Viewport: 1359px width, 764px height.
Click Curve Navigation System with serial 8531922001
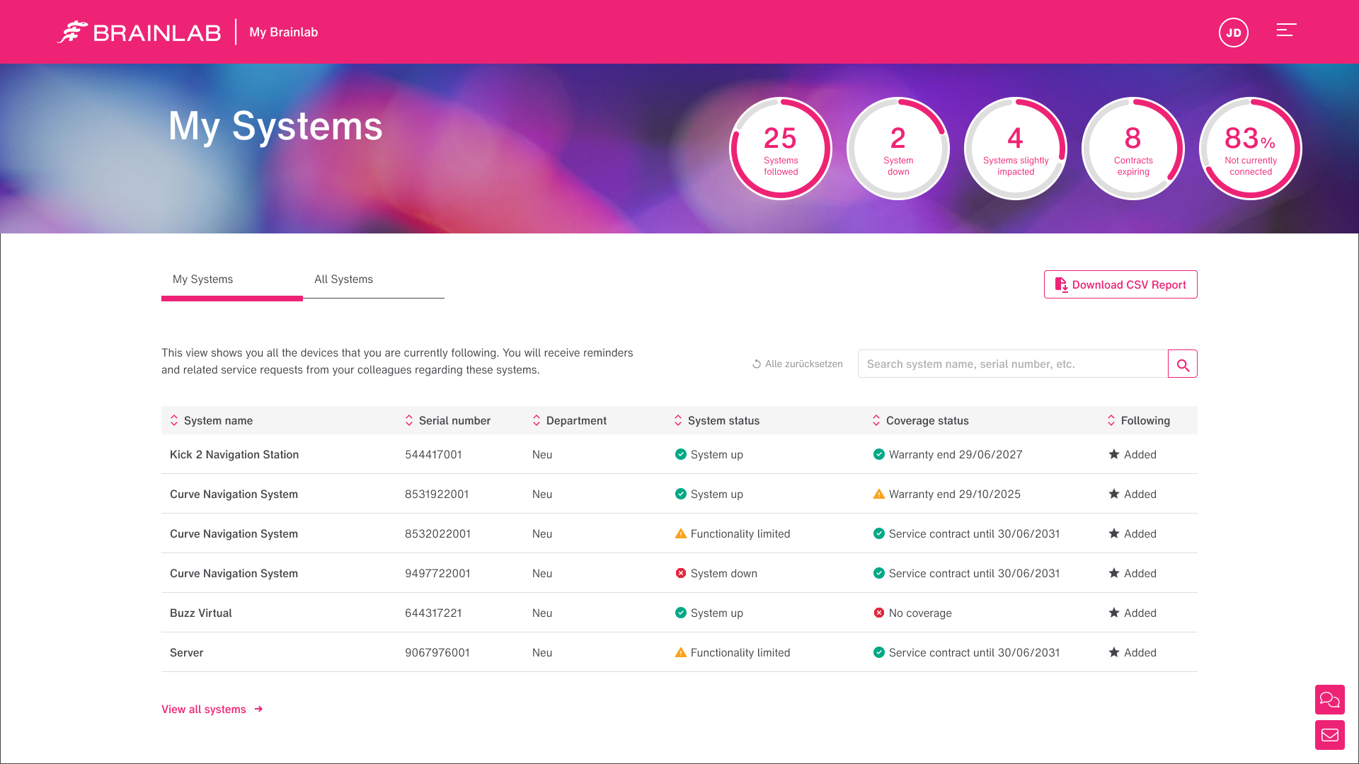click(234, 494)
